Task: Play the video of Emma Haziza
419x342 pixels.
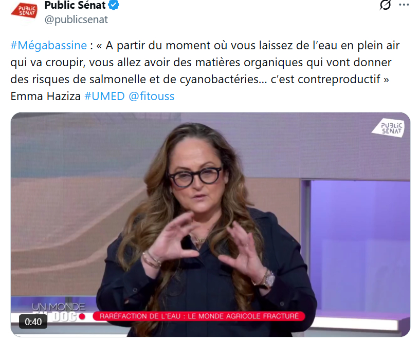Action: [x=210, y=224]
